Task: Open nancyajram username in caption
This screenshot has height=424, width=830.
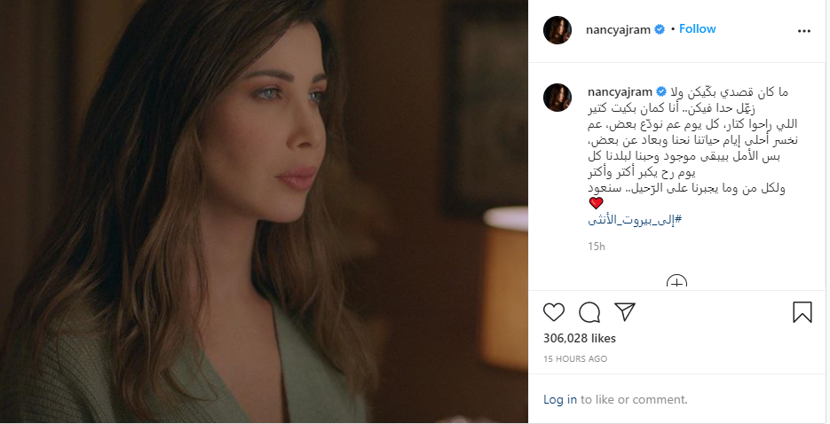Action: [x=620, y=91]
